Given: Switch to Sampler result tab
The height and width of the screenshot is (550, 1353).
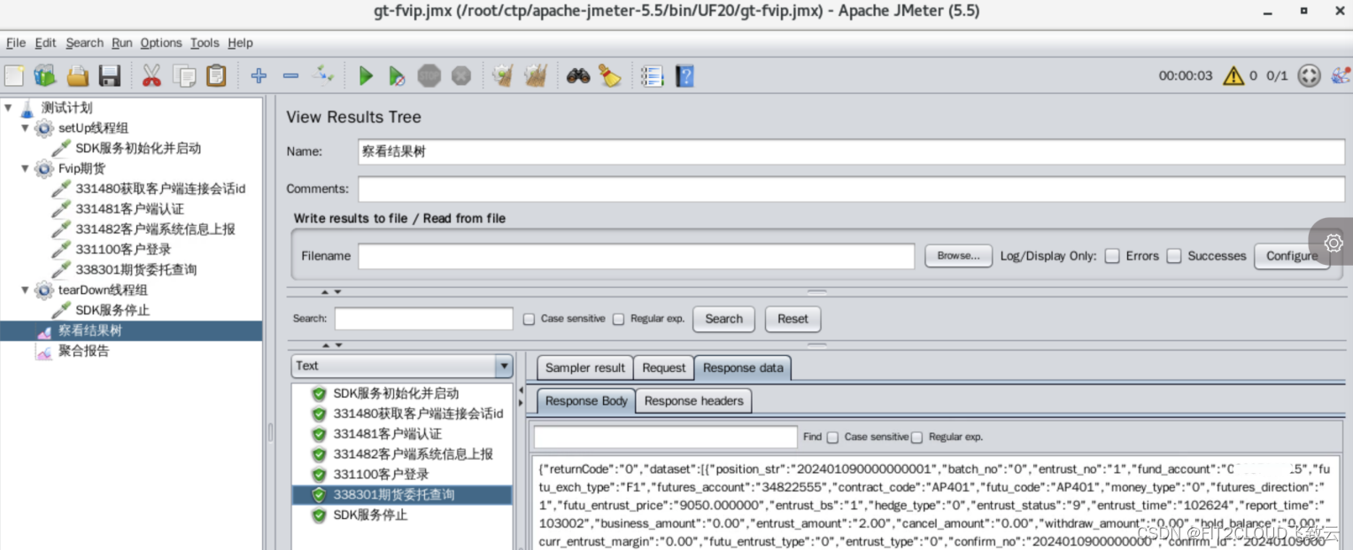Looking at the screenshot, I should tap(584, 368).
